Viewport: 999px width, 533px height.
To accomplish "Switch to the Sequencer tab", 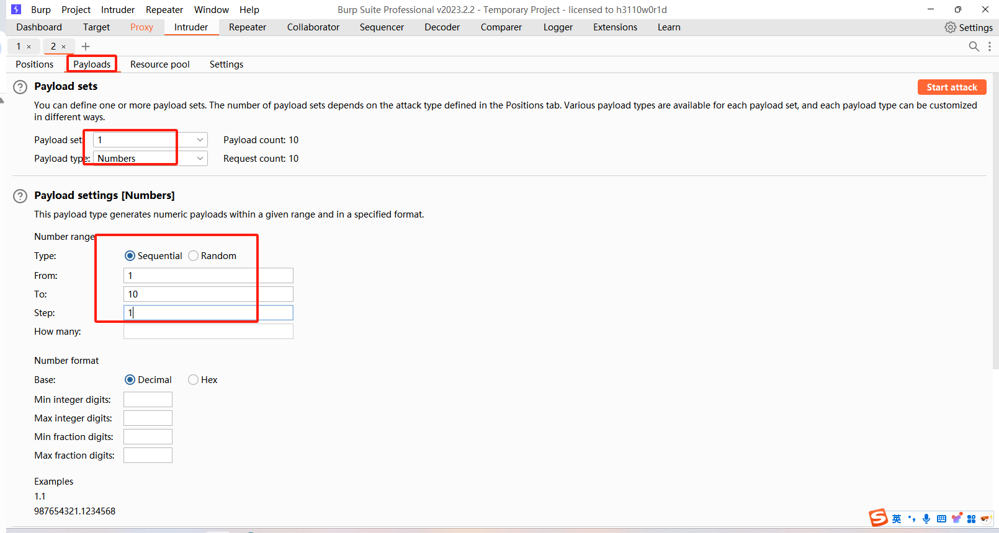I will pyautogui.click(x=382, y=27).
